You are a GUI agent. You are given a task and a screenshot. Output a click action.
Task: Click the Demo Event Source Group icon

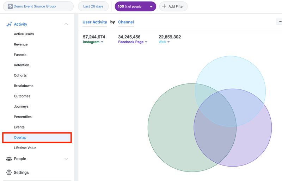tap(10, 6)
